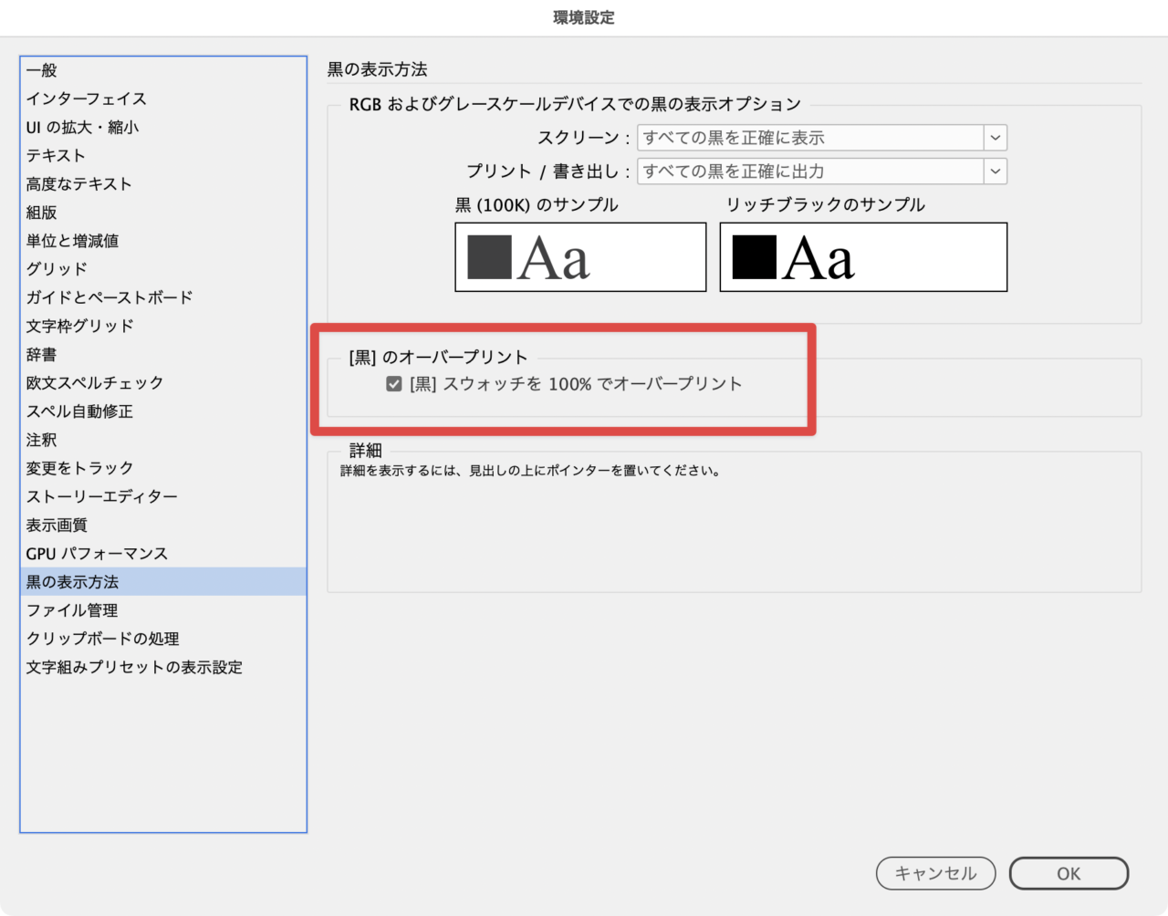Image resolution: width=1168 pixels, height=916 pixels.
Task: Click the chevron arrow of スクリーン combo box
Action: pos(996,138)
